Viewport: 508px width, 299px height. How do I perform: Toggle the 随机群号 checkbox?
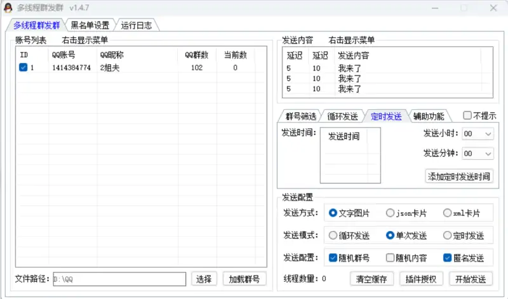point(333,258)
